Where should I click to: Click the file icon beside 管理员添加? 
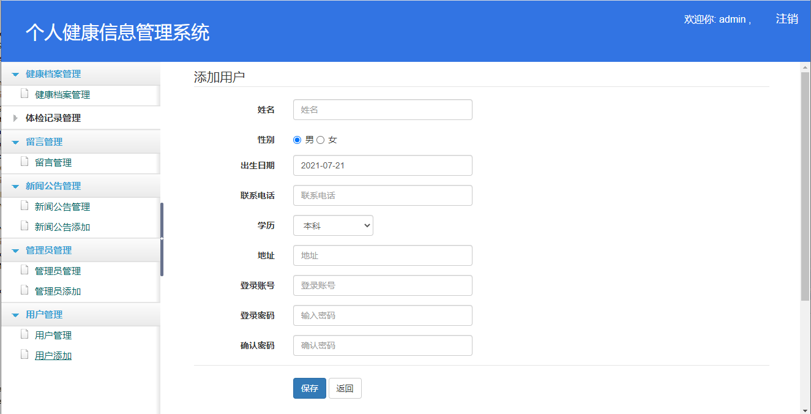pos(24,290)
